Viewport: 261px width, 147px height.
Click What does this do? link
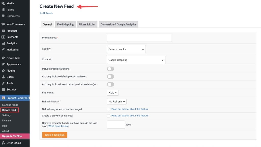tap(59, 126)
